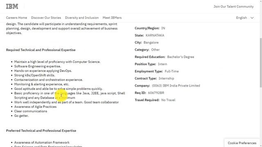This screenshot has width=262, height=147.
Task: Click the company name IBM India Private Limited
Action: (x=181, y=86)
